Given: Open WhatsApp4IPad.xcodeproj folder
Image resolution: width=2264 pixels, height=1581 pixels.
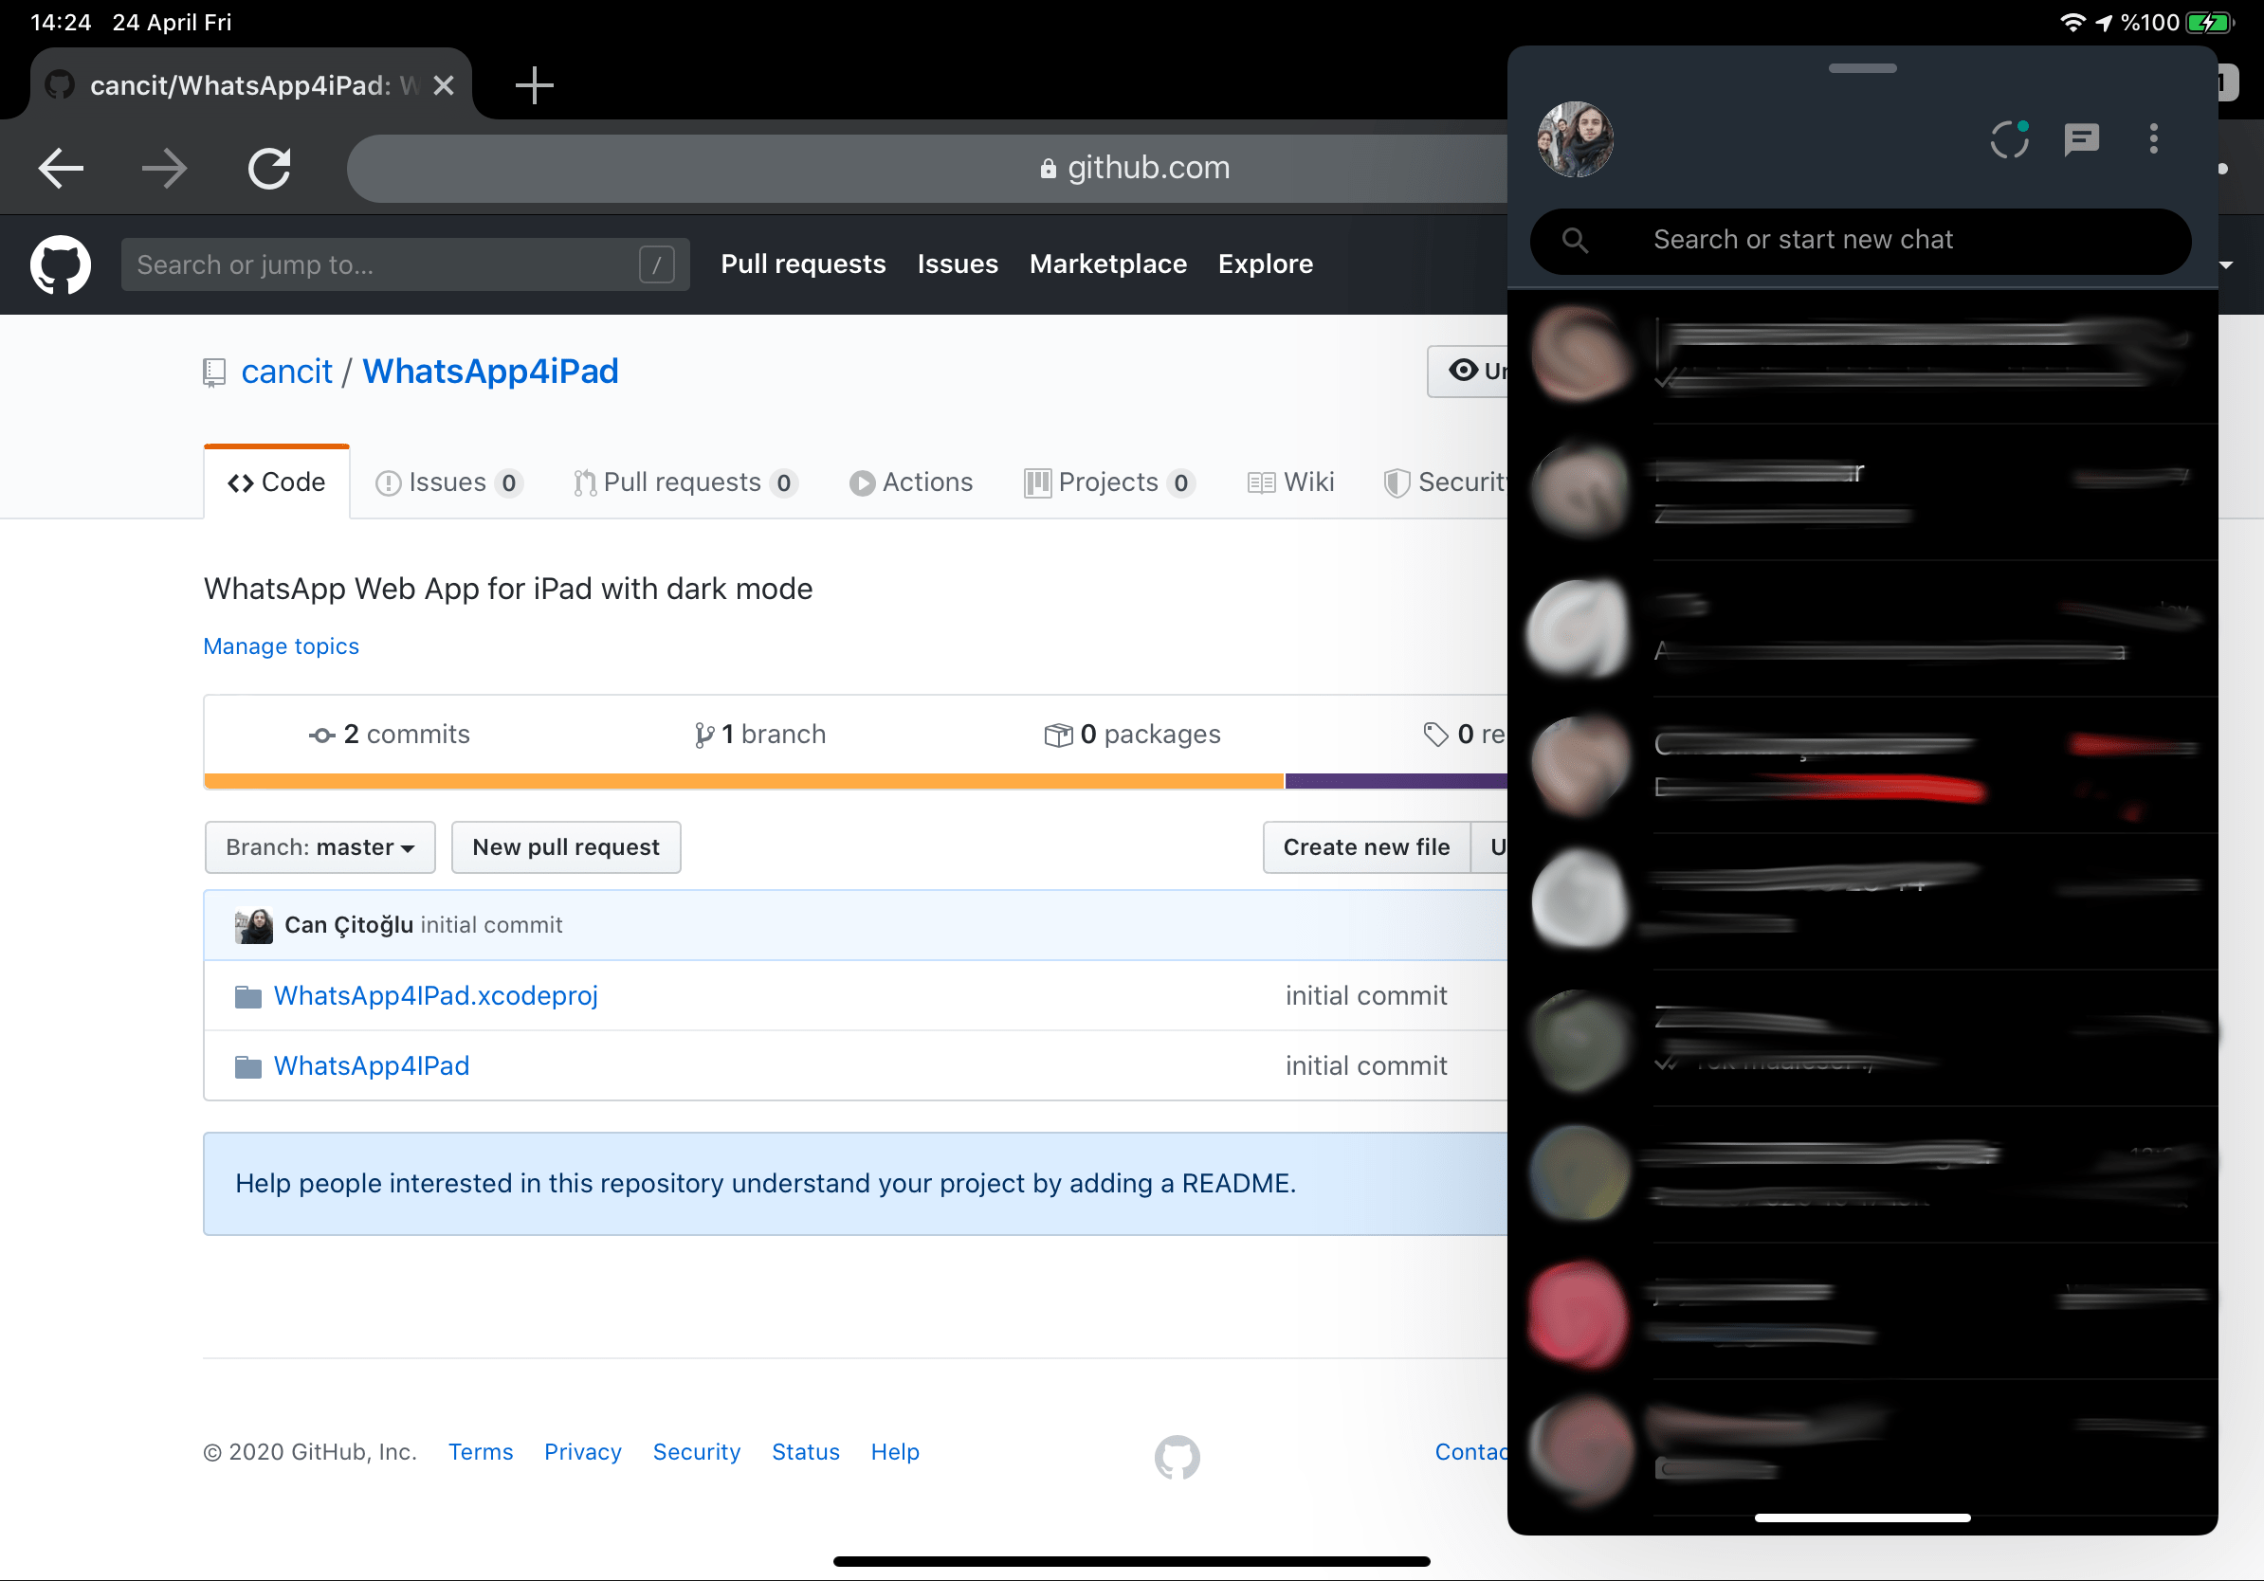Looking at the screenshot, I should click(435, 995).
